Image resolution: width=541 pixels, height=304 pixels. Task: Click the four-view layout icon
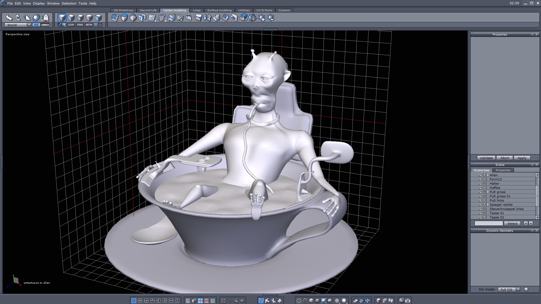click(140, 301)
